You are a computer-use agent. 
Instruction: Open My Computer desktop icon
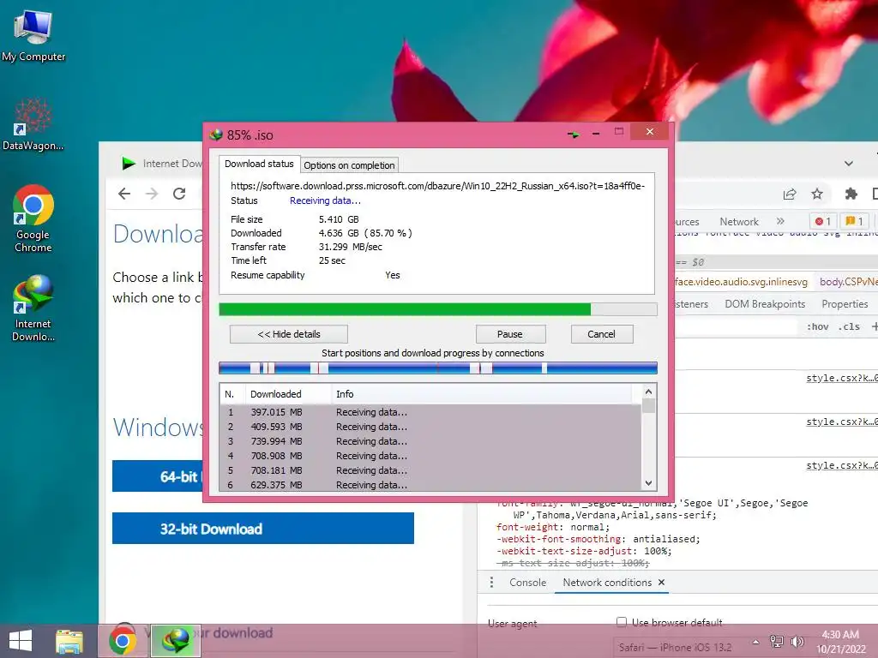click(x=33, y=36)
